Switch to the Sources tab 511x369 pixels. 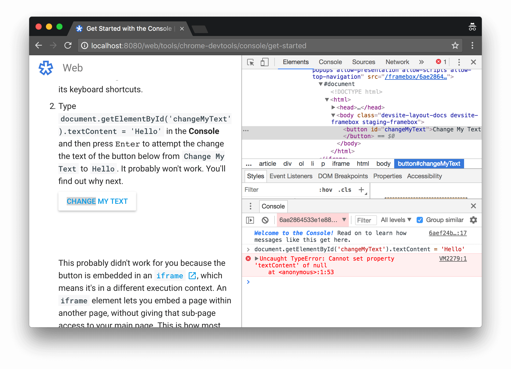[x=364, y=62]
